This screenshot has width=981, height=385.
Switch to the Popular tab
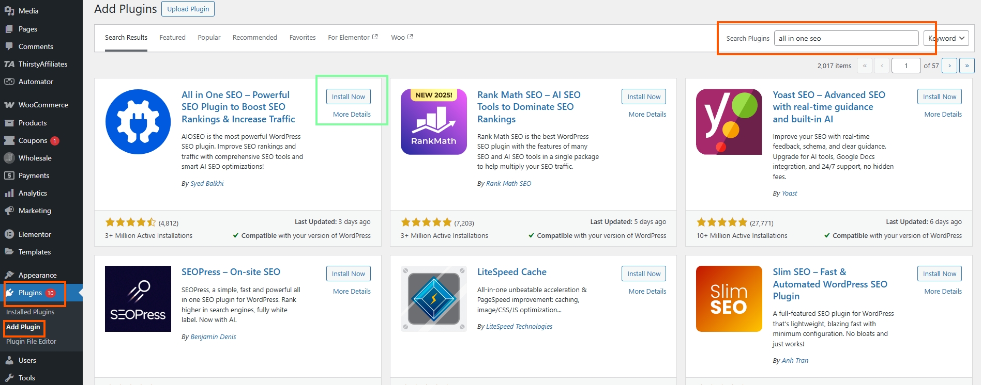pos(209,38)
